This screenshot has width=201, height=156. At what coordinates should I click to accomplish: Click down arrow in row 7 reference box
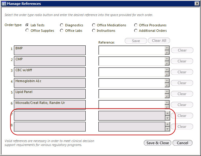click(168, 118)
